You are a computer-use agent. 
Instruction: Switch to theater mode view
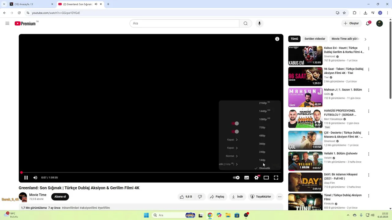[266, 178]
